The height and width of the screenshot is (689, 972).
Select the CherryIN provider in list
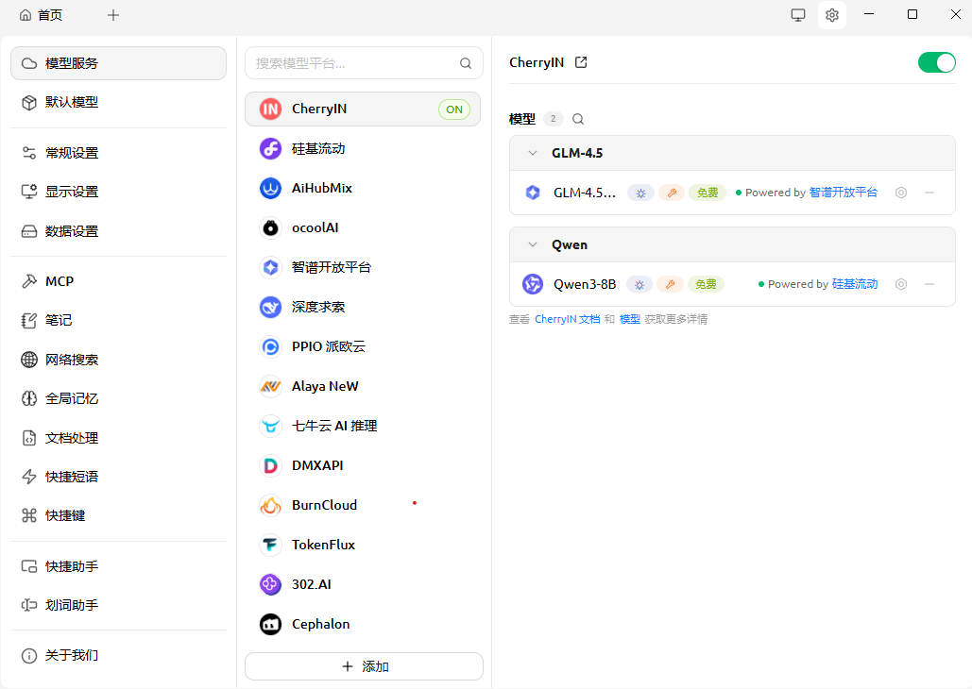point(363,109)
